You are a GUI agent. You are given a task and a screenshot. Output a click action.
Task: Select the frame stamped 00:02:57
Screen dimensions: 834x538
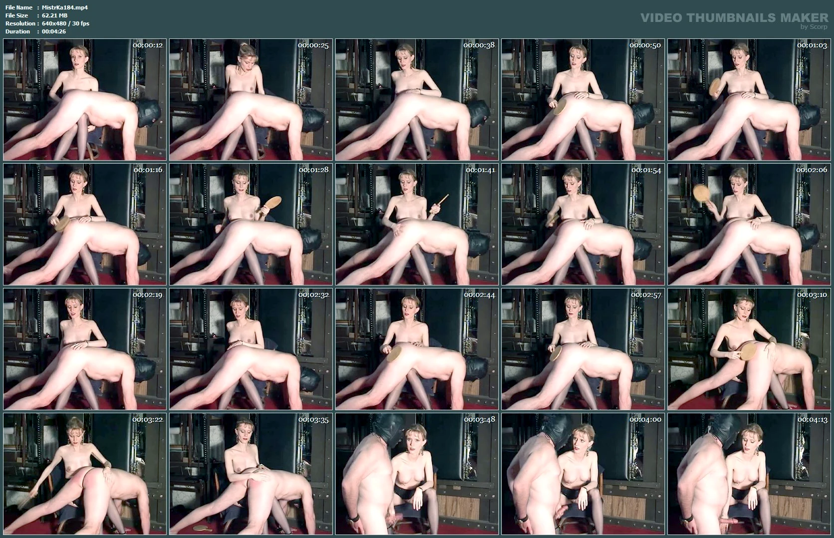pos(583,349)
